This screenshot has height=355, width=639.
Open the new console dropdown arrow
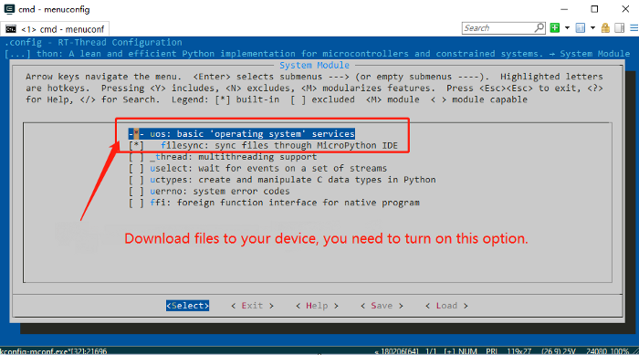[567, 28]
